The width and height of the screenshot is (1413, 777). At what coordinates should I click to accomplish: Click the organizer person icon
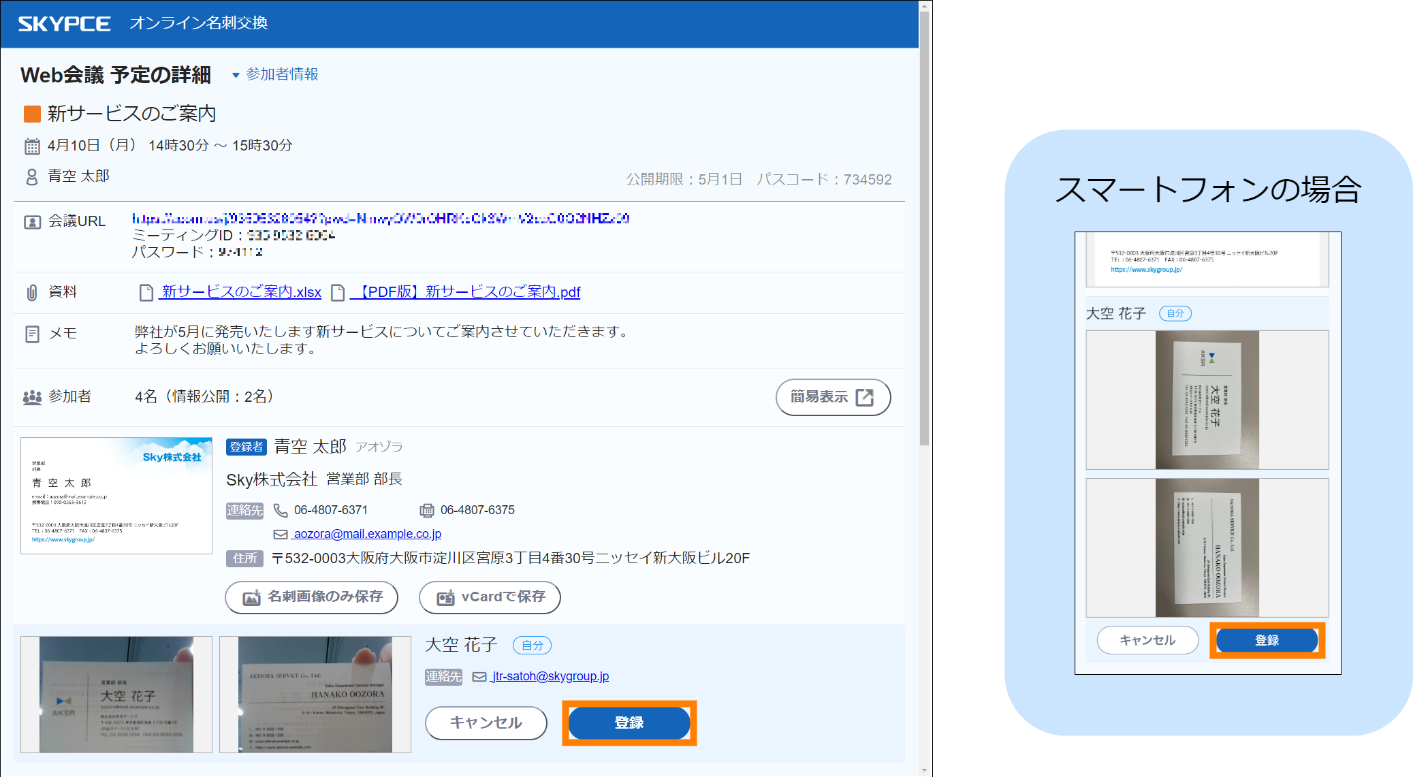click(32, 177)
